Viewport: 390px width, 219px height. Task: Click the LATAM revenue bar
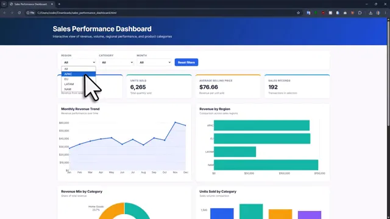[235, 151]
